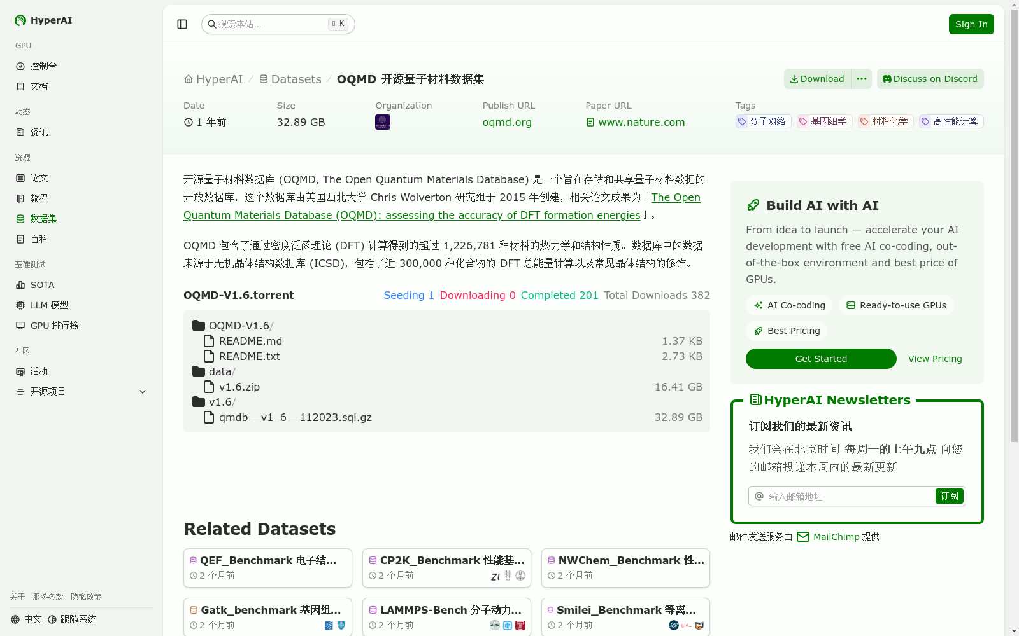Open the Gatk_benchmark dataset card
Screen dimensions: 1019x636
point(267,617)
